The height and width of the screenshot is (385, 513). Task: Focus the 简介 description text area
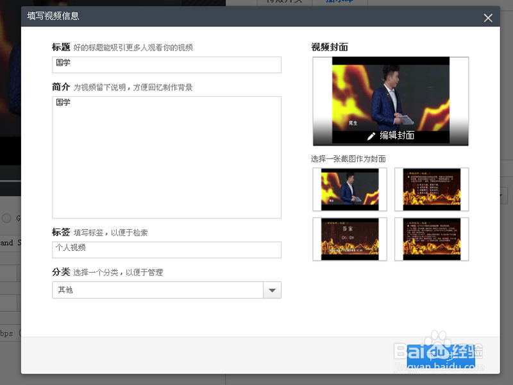pyautogui.click(x=167, y=157)
